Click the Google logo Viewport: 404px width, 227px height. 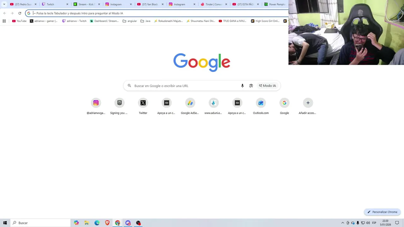202,62
